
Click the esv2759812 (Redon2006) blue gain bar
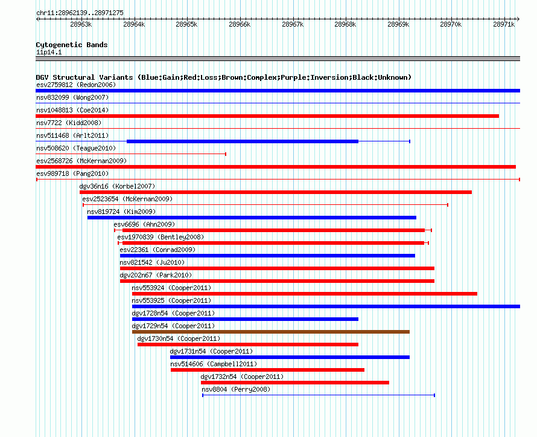tap(278, 91)
